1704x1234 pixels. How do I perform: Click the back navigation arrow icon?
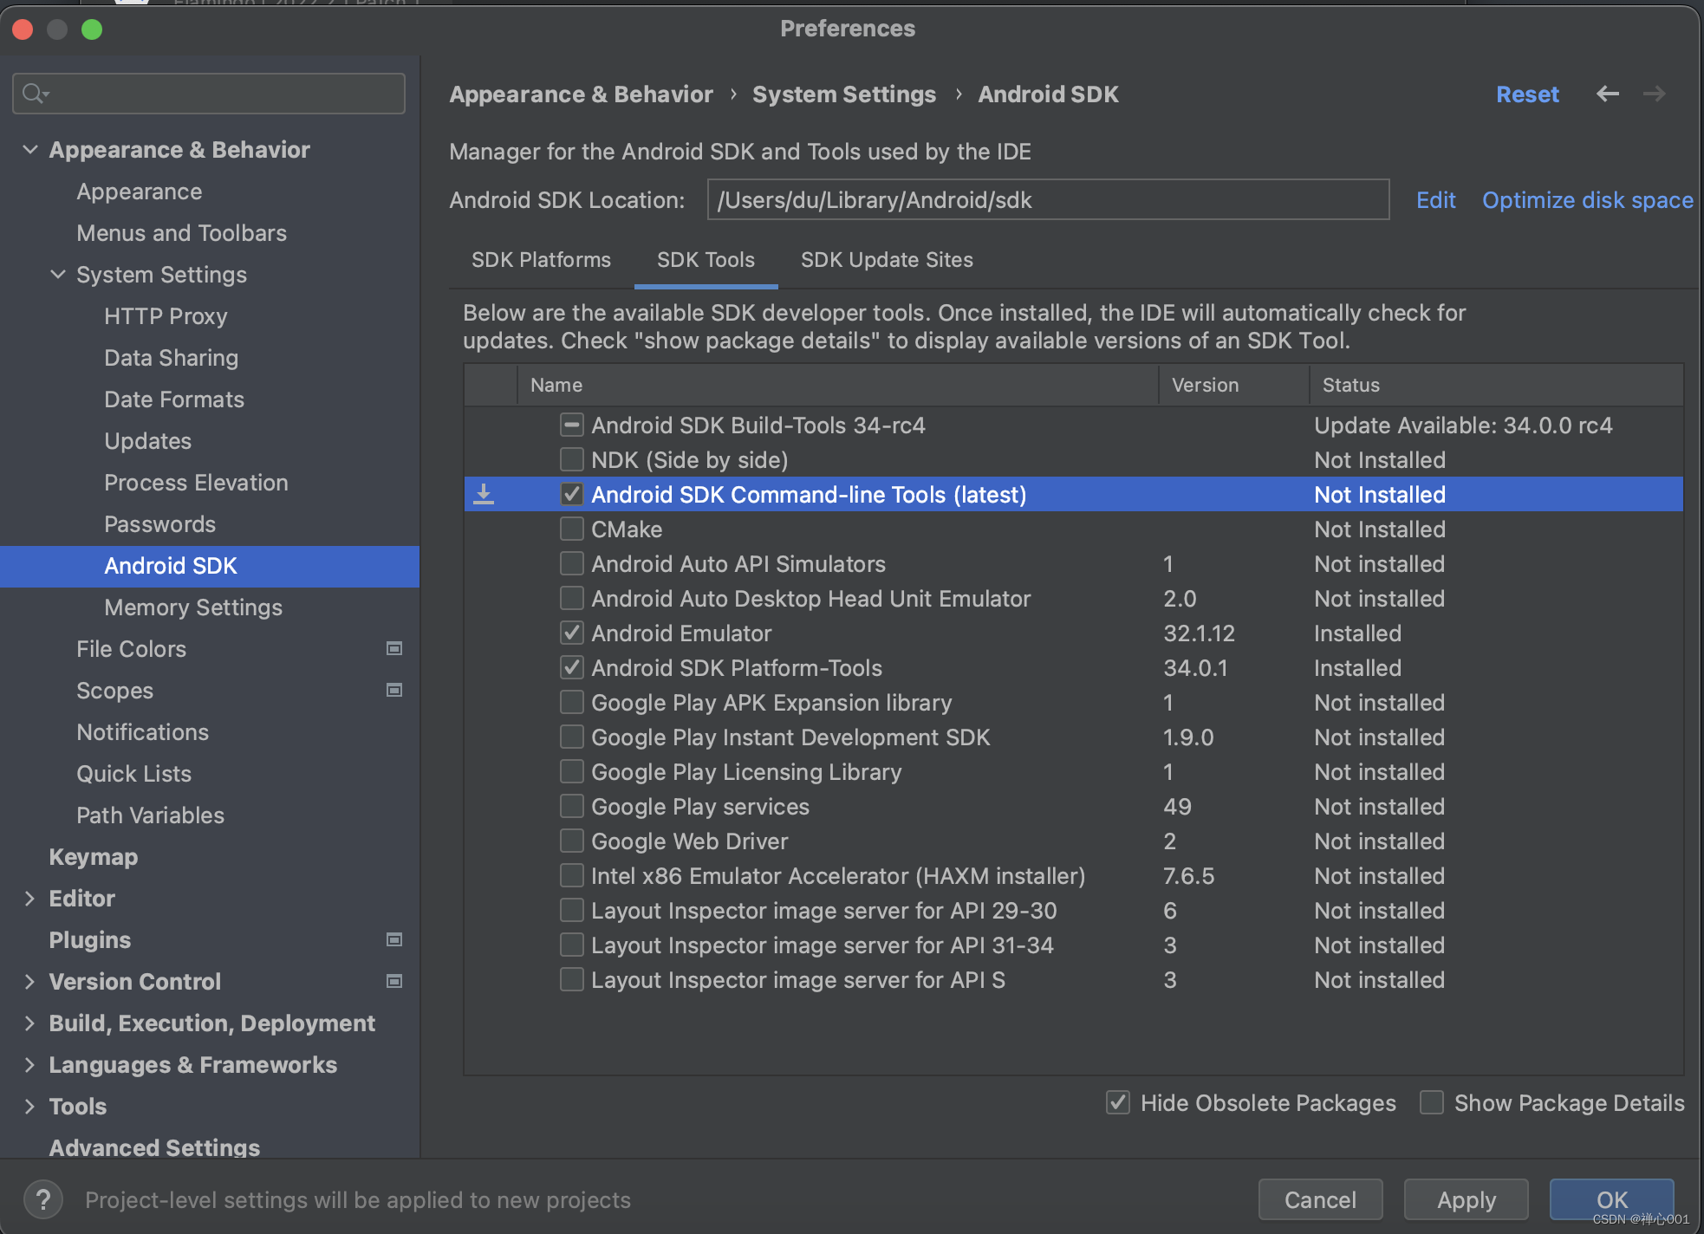tap(1608, 93)
